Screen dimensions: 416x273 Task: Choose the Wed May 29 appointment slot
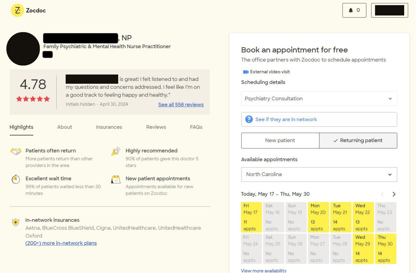[x=363, y=249]
